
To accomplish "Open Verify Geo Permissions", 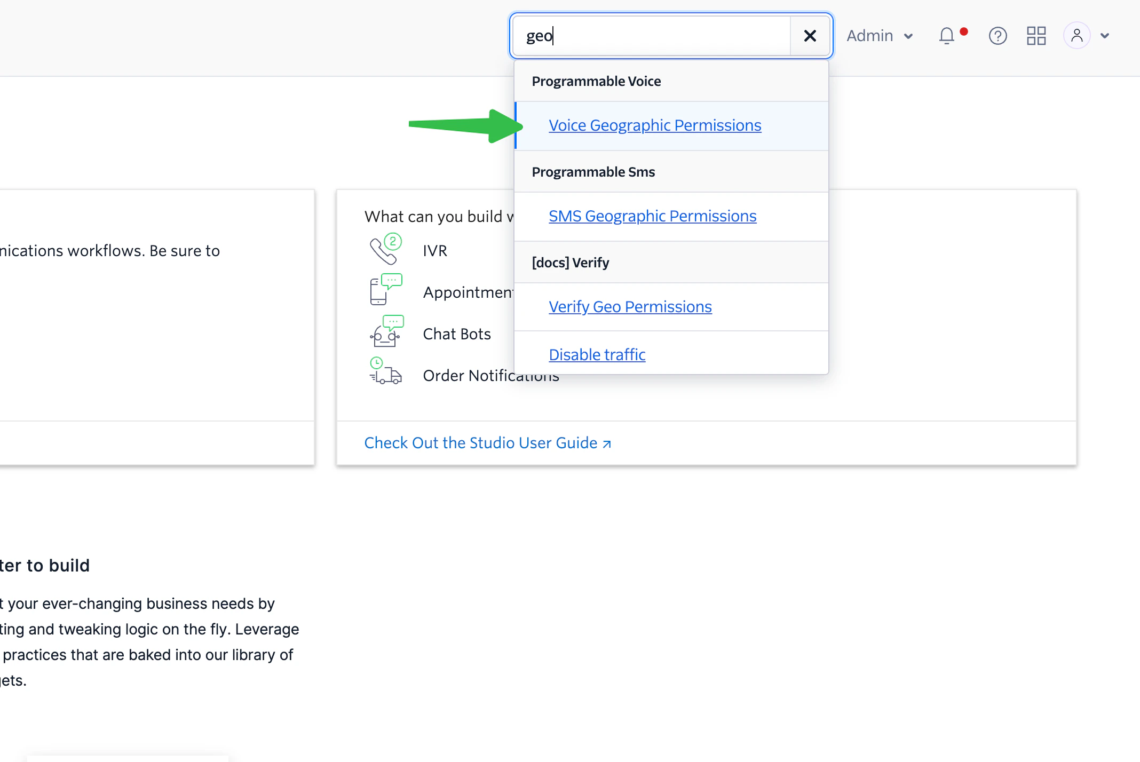I will tap(630, 307).
